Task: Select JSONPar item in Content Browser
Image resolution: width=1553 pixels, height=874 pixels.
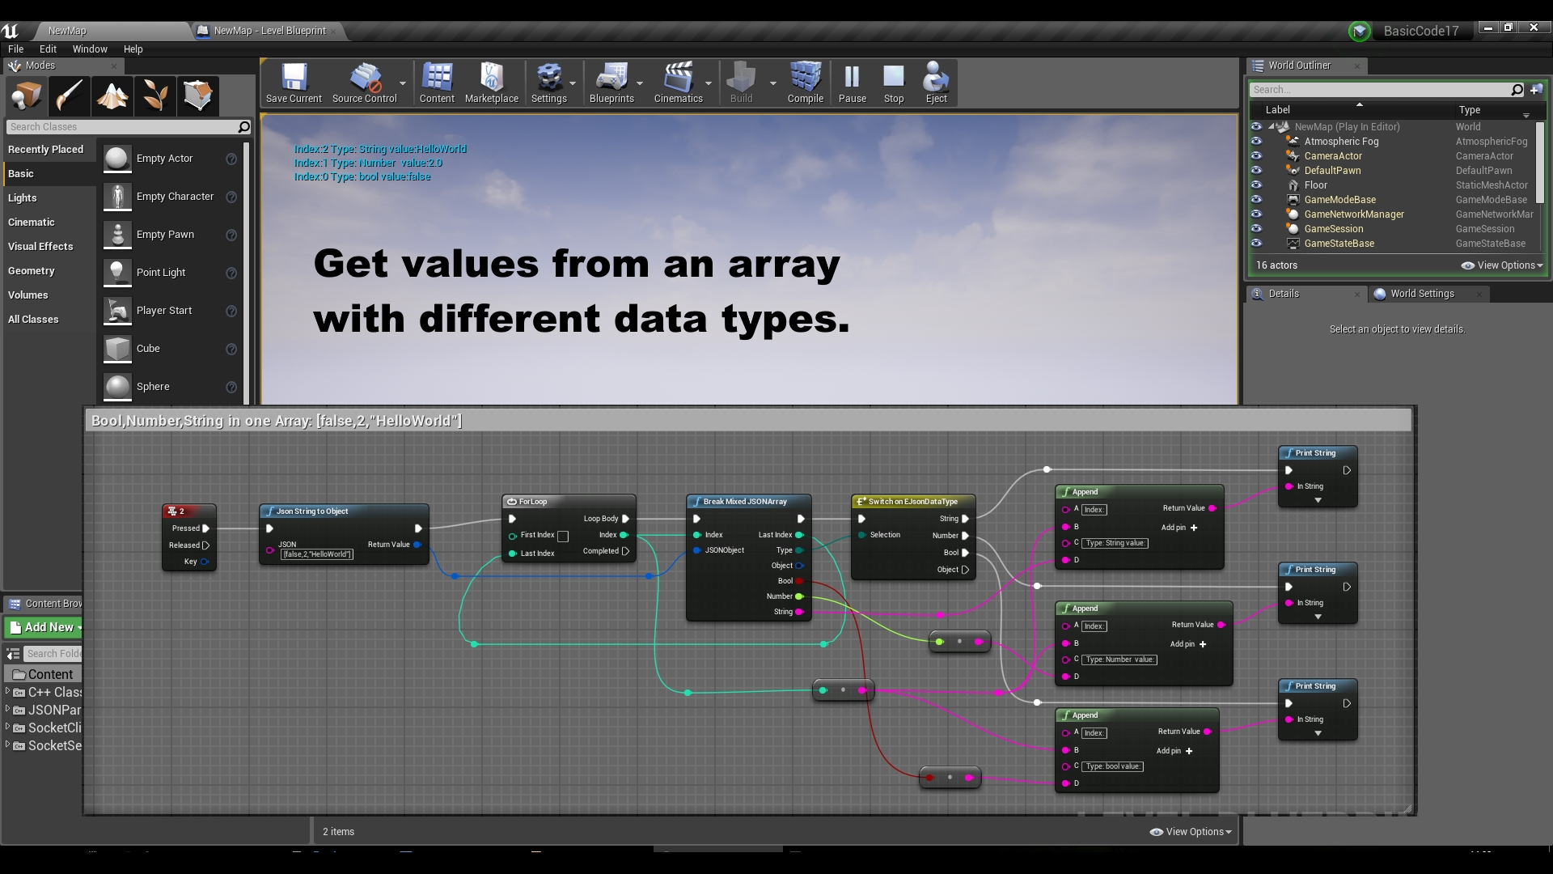Action: coord(54,710)
